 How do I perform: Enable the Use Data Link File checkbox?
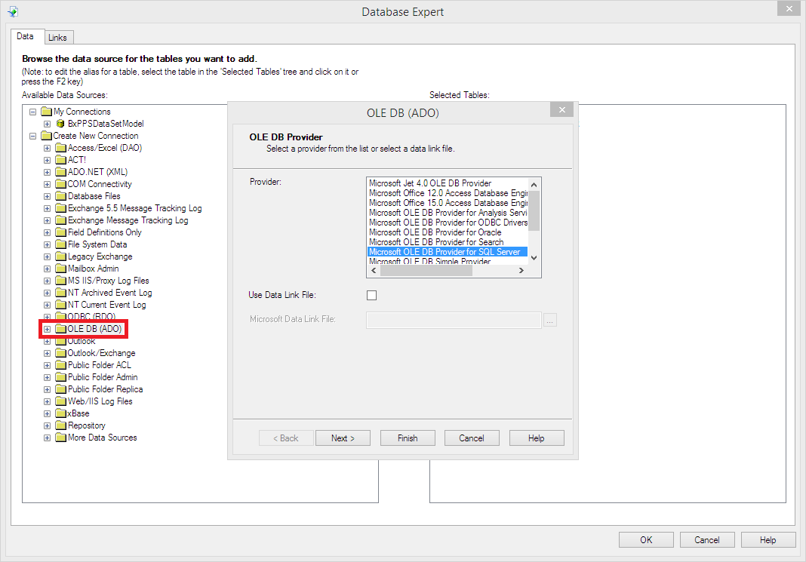371,295
